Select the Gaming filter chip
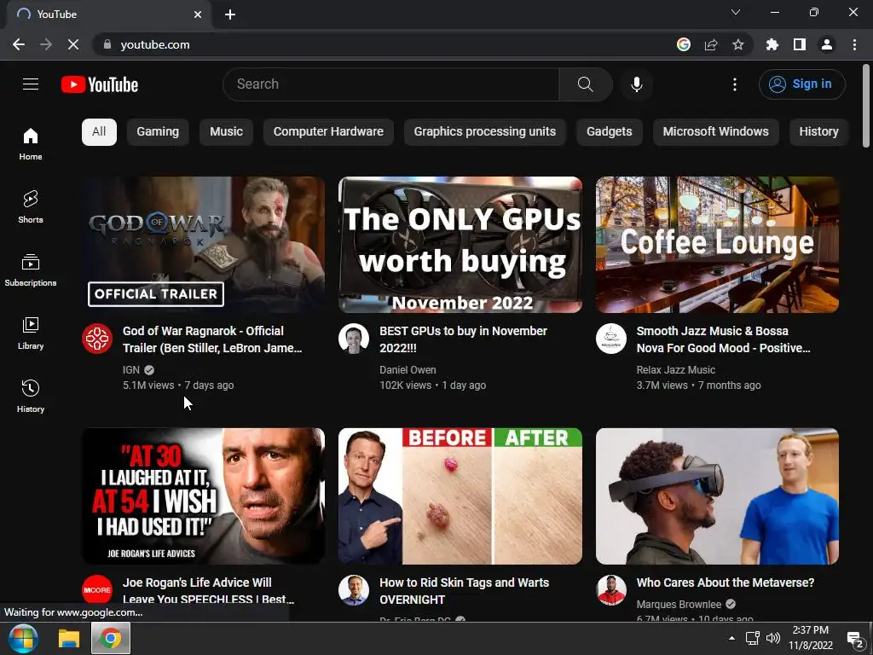 tap(158, 132)
